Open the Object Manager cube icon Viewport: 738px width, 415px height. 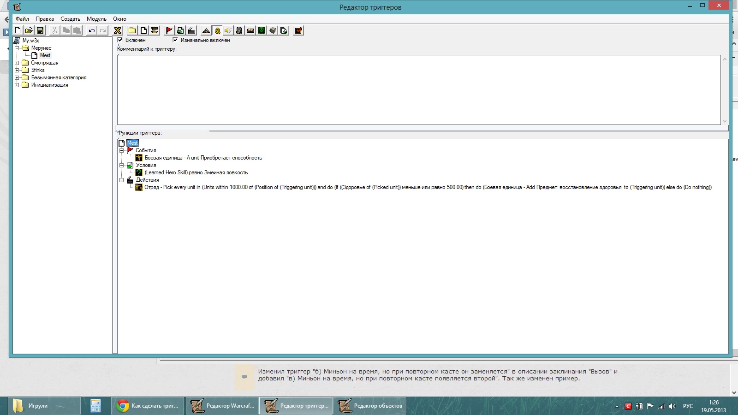pos(273,30)
